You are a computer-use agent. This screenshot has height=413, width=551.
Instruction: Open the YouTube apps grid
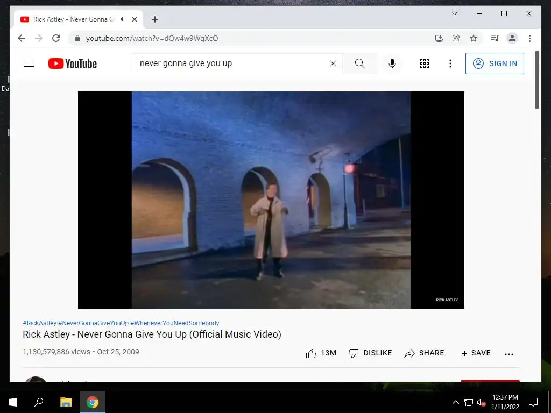point(425,63)
